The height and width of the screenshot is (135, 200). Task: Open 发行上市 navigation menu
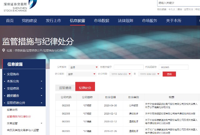point(53,21)
